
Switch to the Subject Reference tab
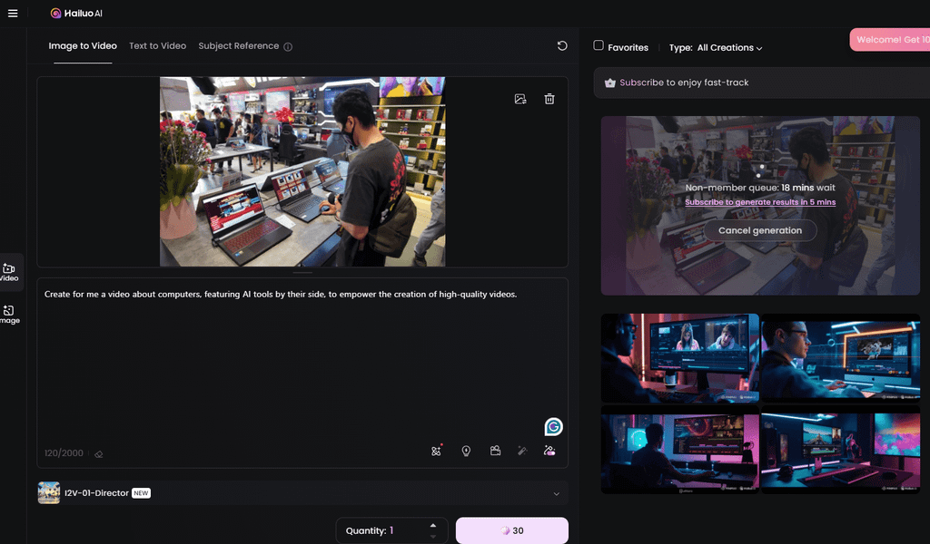coord(239,45)
